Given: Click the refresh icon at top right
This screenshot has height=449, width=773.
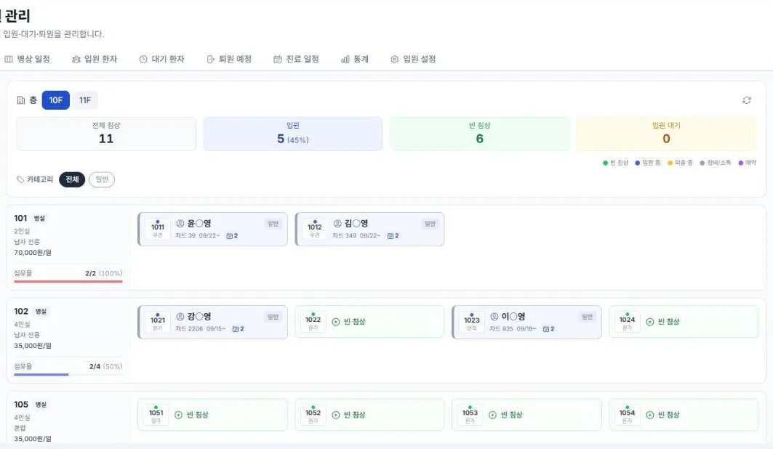Looking at the screenshot, I should [746, 100].
